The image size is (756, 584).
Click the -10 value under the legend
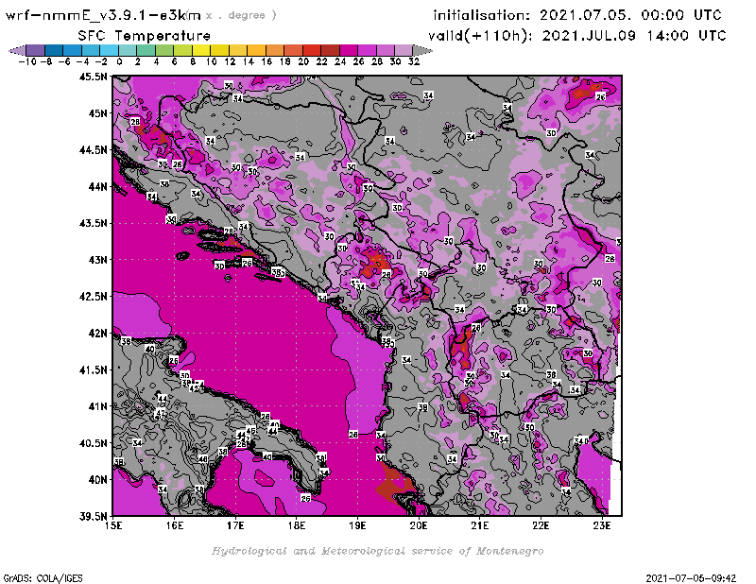[x=27, y=61]
